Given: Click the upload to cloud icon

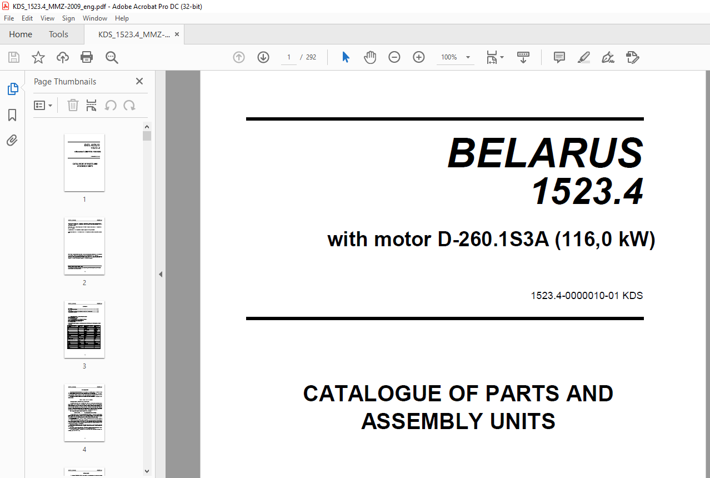Looking at the screenshot, I should pos(63,57).
